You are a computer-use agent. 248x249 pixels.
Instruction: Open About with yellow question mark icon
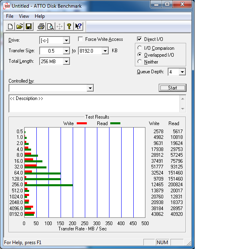69,26
